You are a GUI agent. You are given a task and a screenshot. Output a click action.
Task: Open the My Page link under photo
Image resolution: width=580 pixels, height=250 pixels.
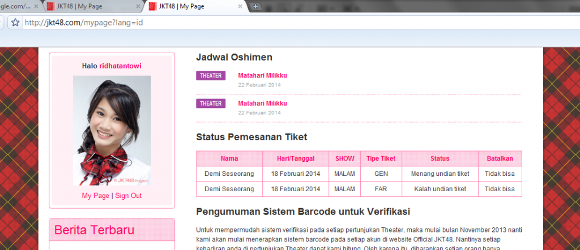pyautogui.click(x=95, y=196)
